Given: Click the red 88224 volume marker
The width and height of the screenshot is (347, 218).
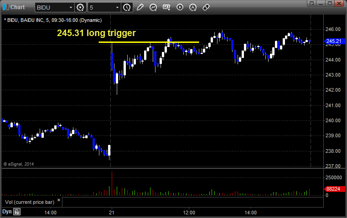Looking at the screenshot, I should [x=334, y=189].
